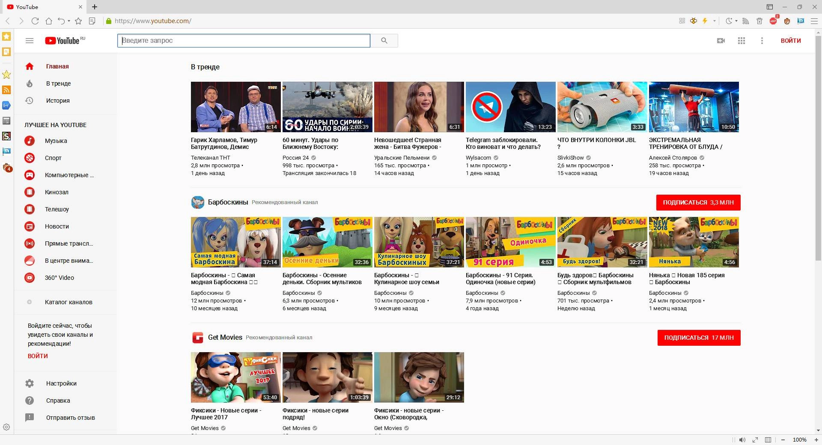Click the undo closed tab icon
822x445 pixels.
(x=61, y=21)
